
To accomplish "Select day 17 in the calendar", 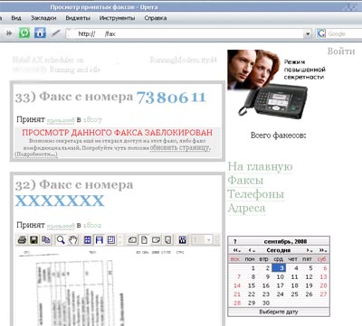I will 281,285.
